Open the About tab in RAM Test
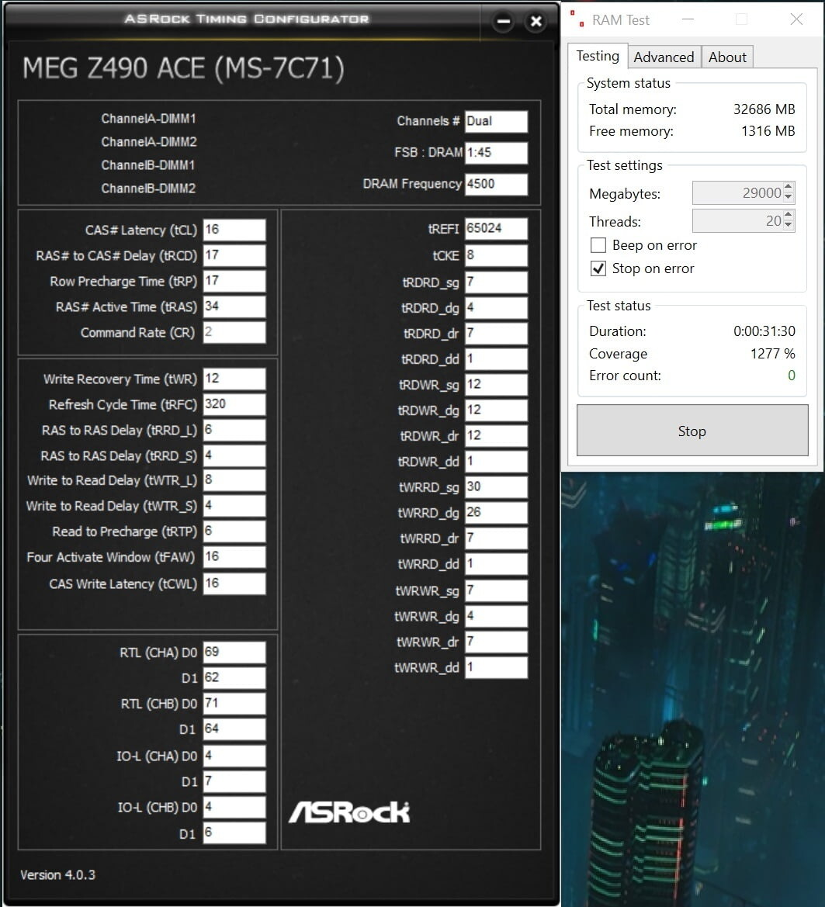This screenshot has width=825, height=907. [x=727, y=57]
